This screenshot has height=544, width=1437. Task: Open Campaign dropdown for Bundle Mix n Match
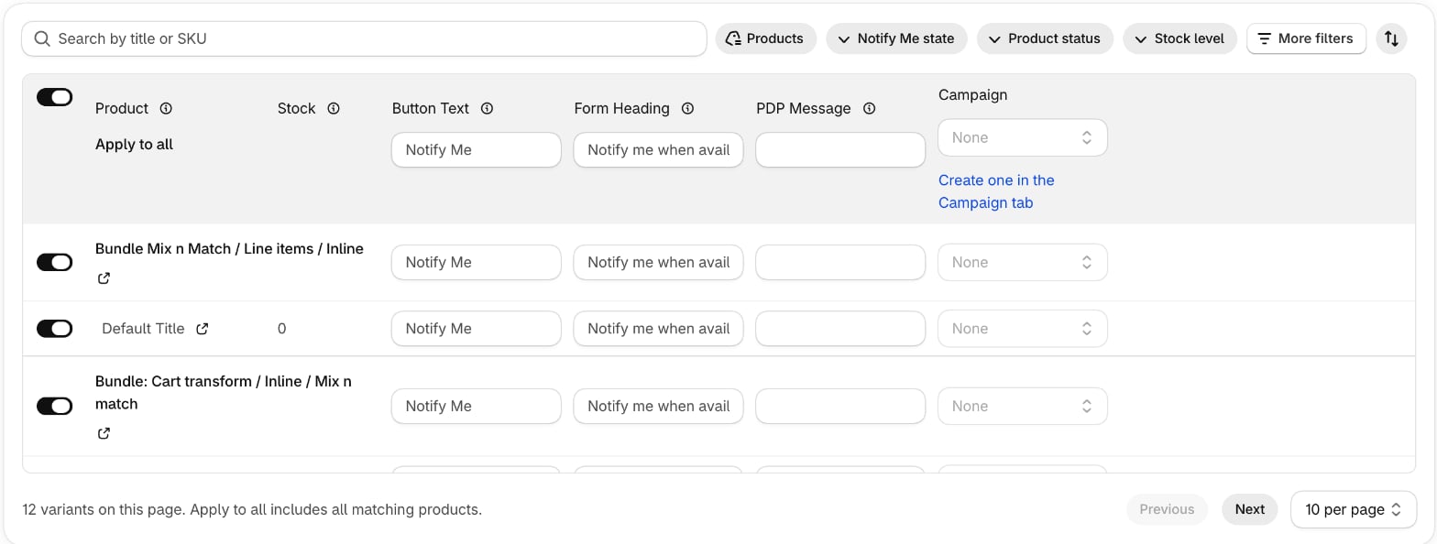point(1023,262)
